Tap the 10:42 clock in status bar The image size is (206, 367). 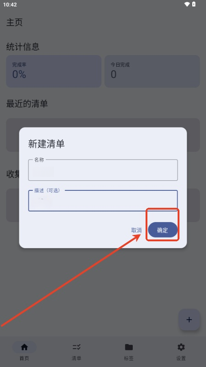tap(10, 5)
